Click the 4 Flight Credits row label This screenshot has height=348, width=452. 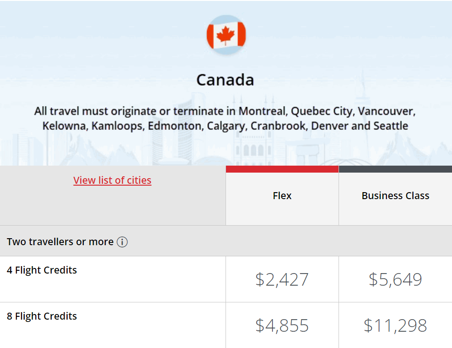click(x=42, y=270)
